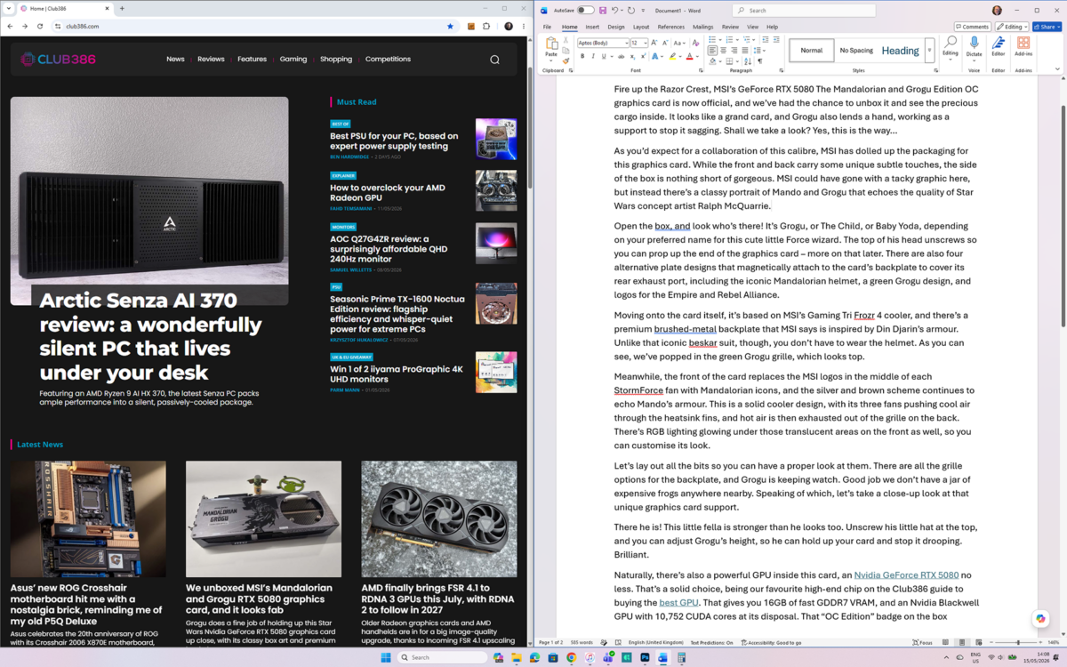Toggle Bold formatting in Word
The image size is (1067, 667).
[582, 56]
